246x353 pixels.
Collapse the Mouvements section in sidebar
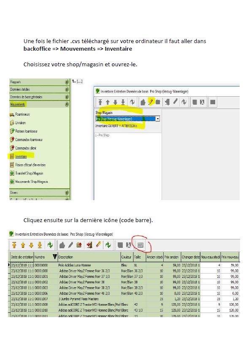(67, 104)
